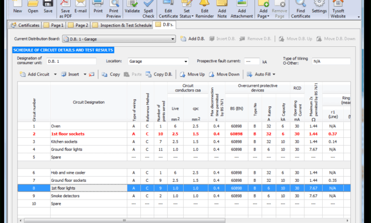Viewport: 371px width, 223px height.
Task: Add a note with Add Note icon
Action: coord(222,9)
